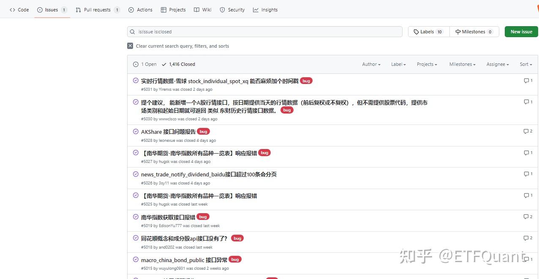Click the Insights graph icon
The height and width of the screenshot is (279, 539).
click(x=256, y=9)
